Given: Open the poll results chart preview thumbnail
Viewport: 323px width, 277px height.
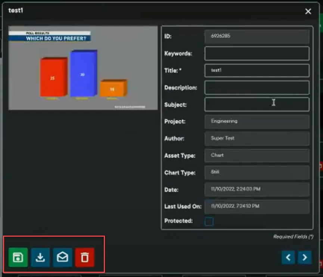Looking at the screenshot, I should [83, 68].
